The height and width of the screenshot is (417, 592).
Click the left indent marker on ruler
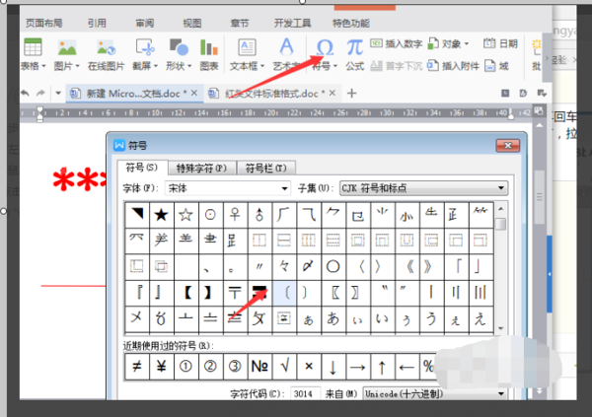pyautogui.click(x=39, y=114)
